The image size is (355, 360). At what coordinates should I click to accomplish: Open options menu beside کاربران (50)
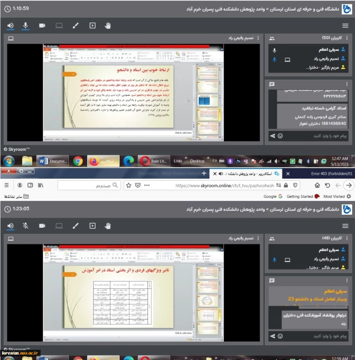[x=347, y=38]
